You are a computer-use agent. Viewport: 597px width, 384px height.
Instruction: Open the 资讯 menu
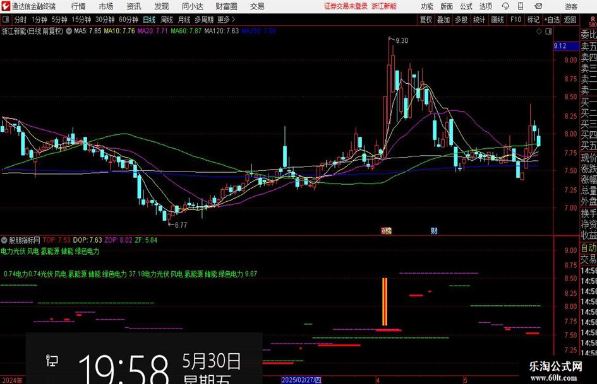[134, 6]
